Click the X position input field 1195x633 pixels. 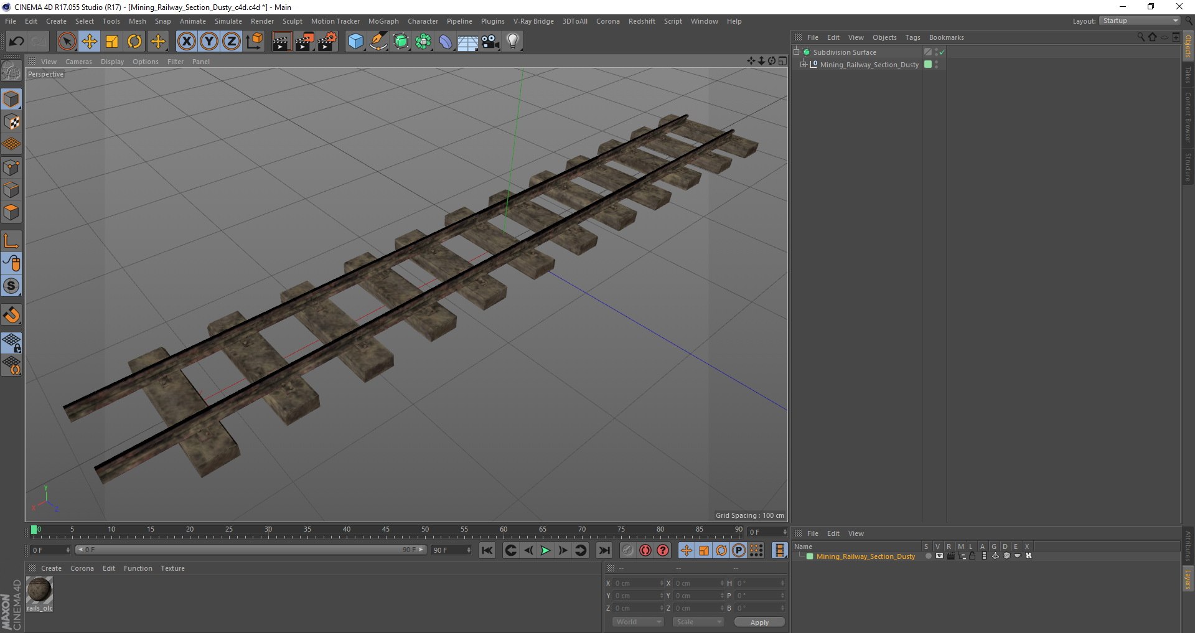639,583
